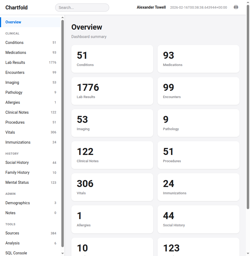Open the 1776 Lab Results summary card
Screen dimensions: 250x256
pos(112,91)
